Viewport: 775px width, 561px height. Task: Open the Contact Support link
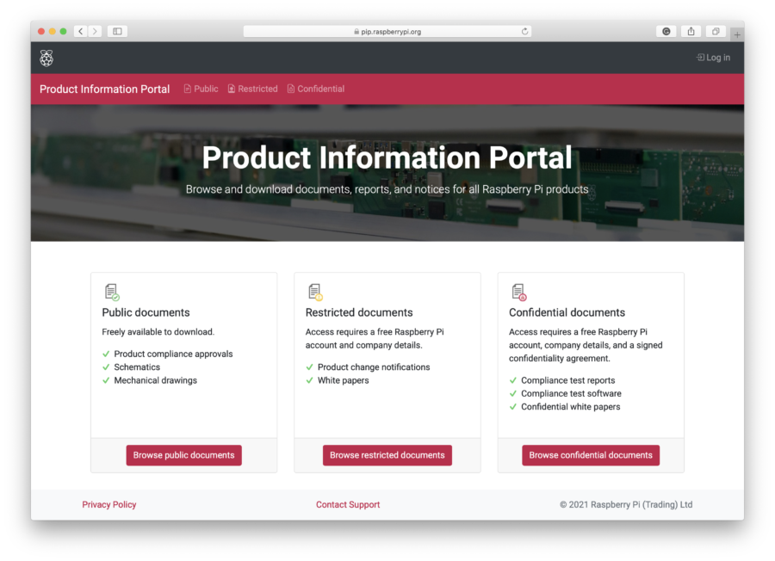[x=348, y=504]
